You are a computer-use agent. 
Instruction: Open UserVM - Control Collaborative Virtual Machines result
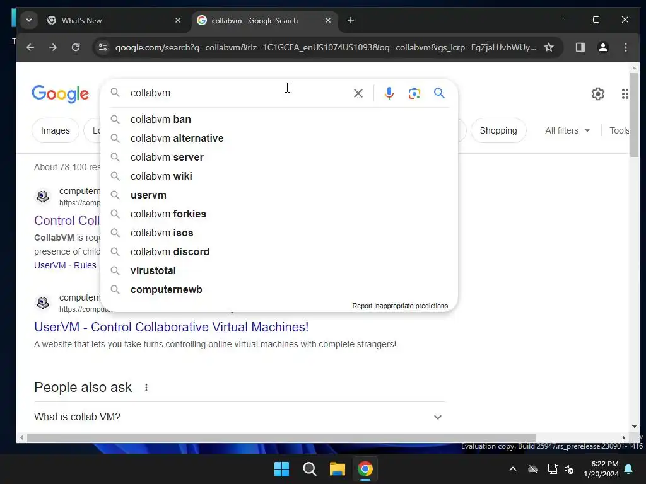click(x=171, y=327)
